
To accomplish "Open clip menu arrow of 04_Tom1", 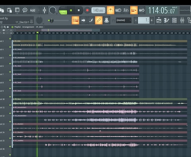I will (14, 66).
